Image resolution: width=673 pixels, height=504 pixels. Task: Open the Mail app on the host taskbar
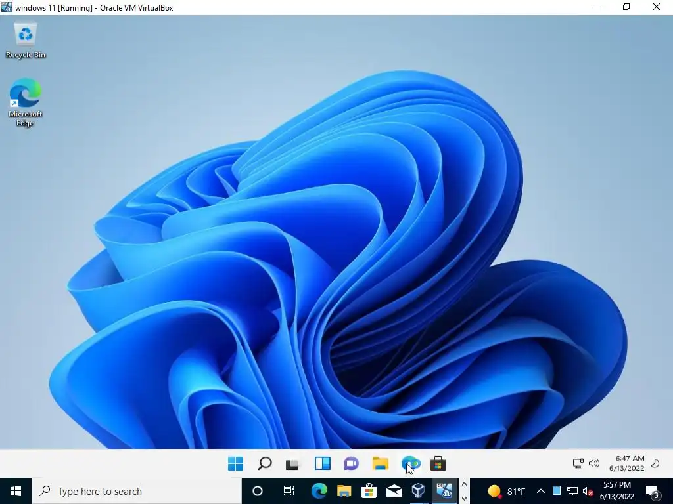pyautogui.click(x=394, y=491)
